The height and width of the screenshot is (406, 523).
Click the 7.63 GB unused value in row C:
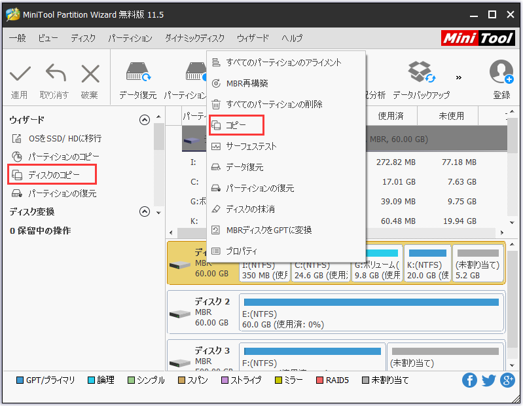coord(462,182)
